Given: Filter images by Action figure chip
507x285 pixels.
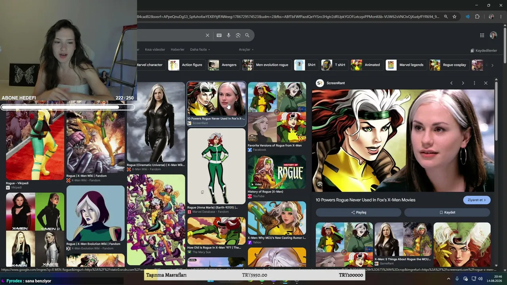Looking at the screenshot, I should [186, 65].
